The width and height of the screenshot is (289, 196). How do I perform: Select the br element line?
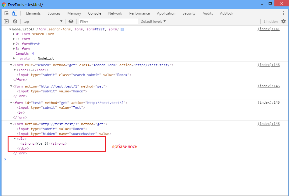click(21, 112)
